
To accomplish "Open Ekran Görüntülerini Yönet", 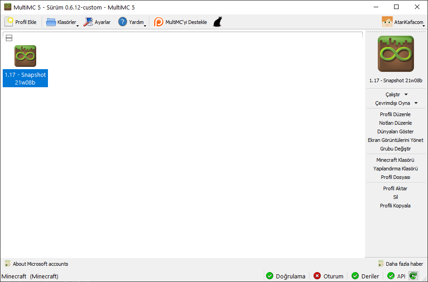I will [x=395, y=140].
